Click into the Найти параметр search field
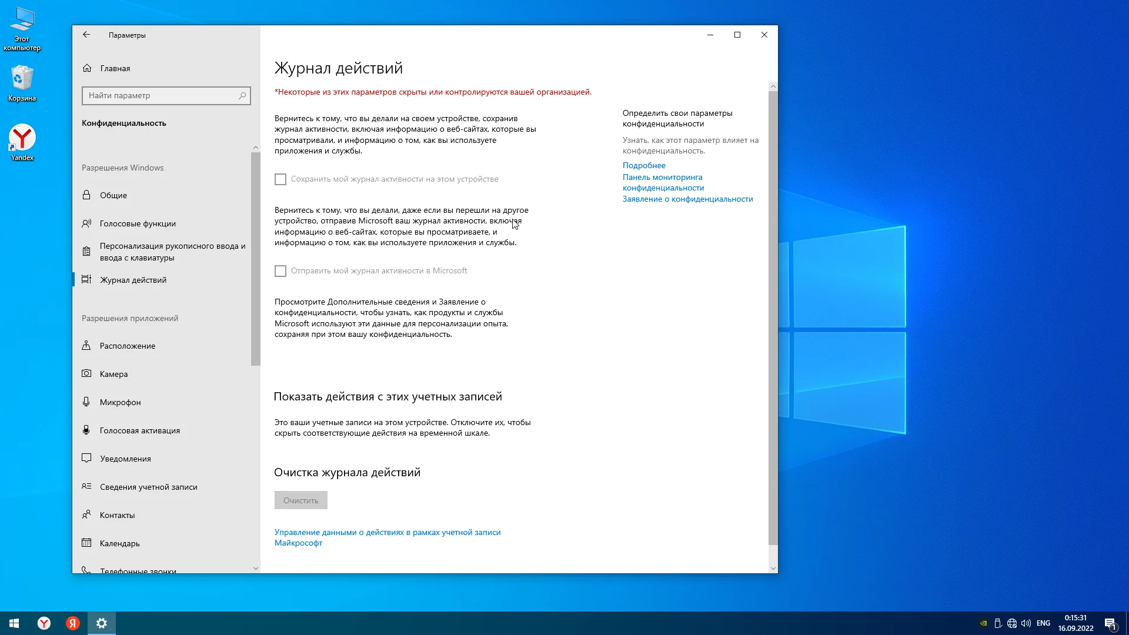This screenshot has height=635, width=1129. (x=159, y=95)
